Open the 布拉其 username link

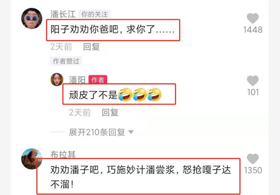point(63,155)
